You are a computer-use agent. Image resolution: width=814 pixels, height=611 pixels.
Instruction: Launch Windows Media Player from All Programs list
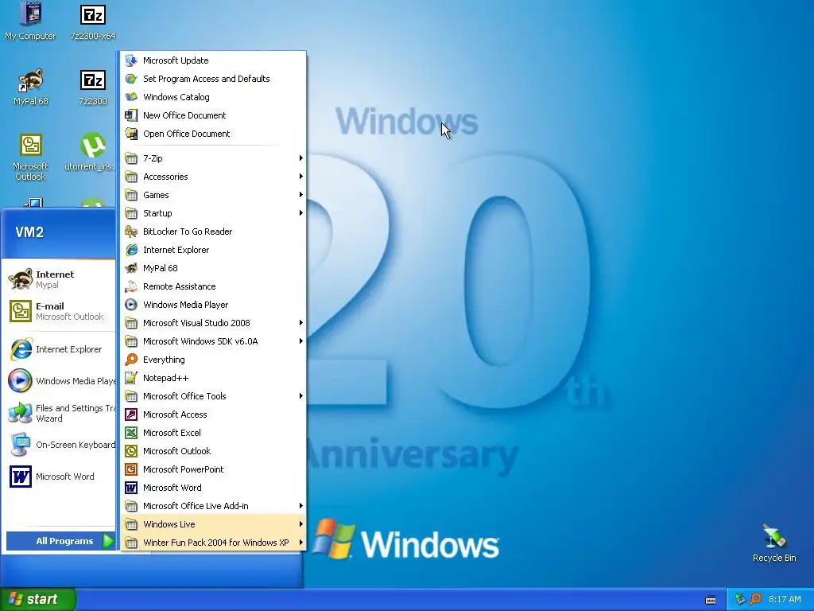coord(213,305)
